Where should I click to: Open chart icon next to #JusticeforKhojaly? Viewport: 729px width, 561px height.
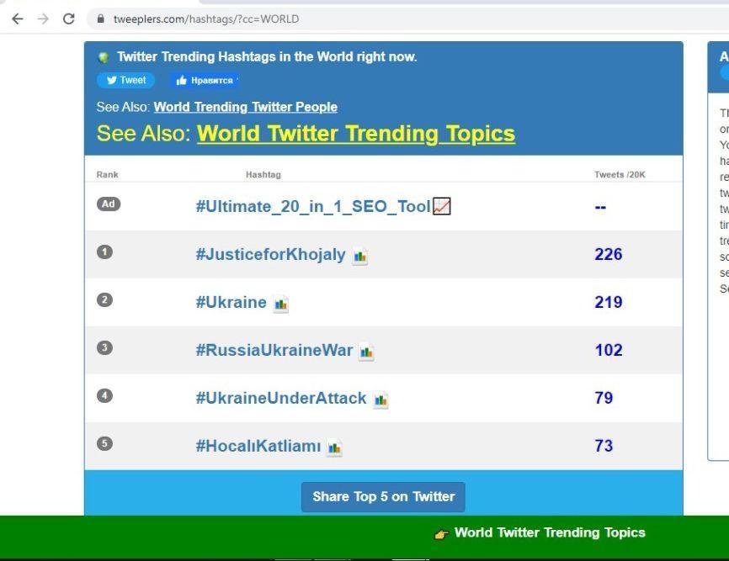coord(360,256)
